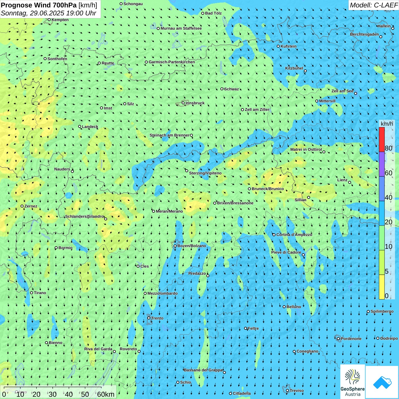This screenshot has height=399, width=399.
Task: Click the Bruneck/Brunico label
Action: (268, 189)
